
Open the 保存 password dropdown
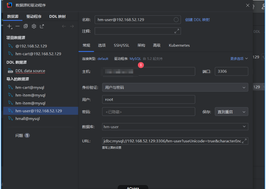pos(232,112)
